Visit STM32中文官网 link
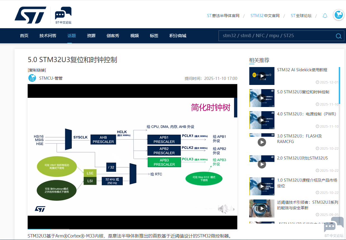Image resolution: width=346 pixels, height=240 pixels. point(265,16)
